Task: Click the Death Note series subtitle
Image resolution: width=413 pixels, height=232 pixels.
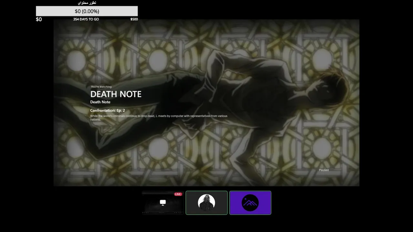Action: pyautogui.click(x=100, y=102)
